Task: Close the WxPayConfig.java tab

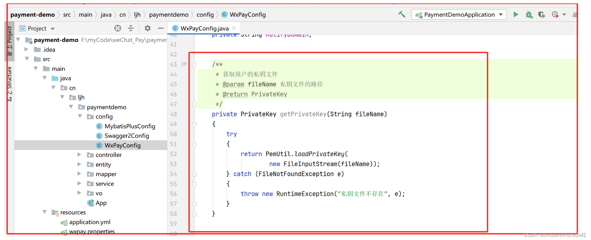Action: click(x=234, y=28)
